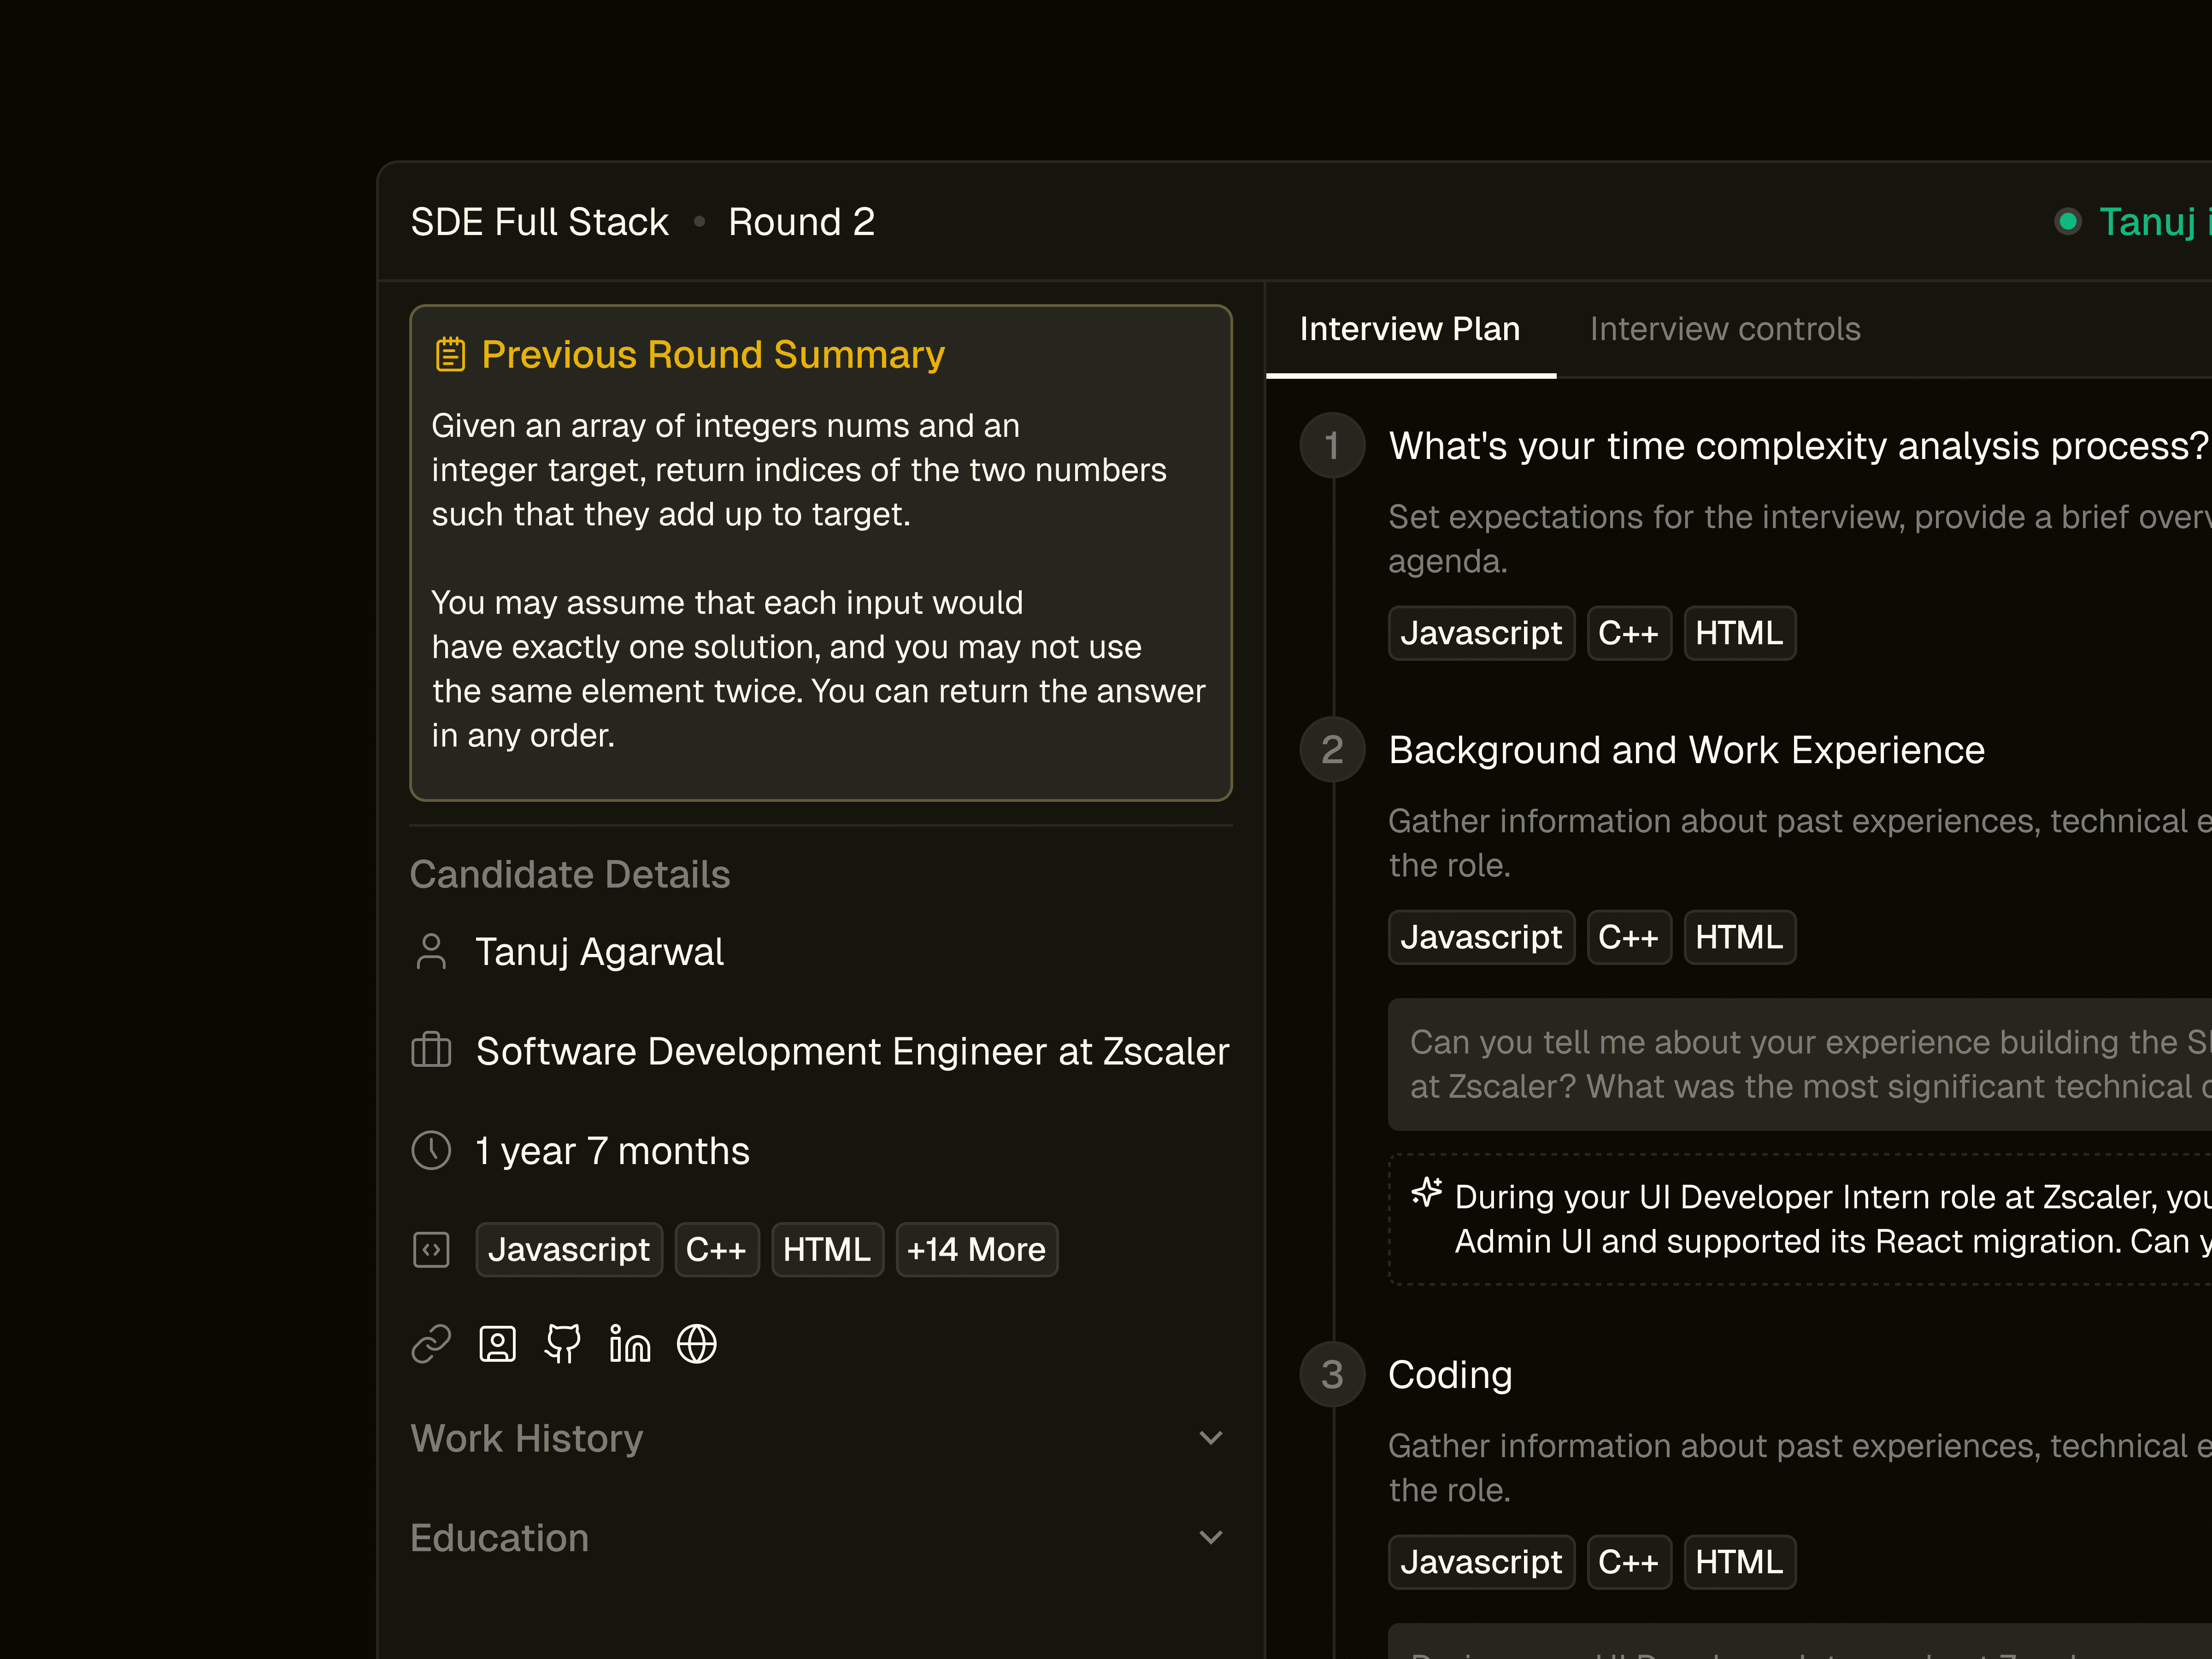
Task: Click the GitHub profile icon
Action: click(563, 1344)
